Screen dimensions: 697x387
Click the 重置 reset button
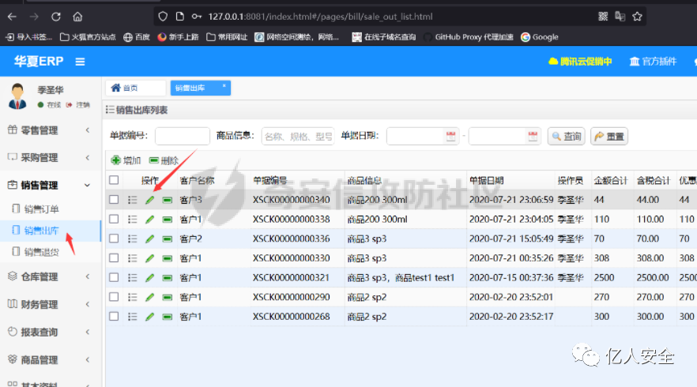tap(609, 137)
